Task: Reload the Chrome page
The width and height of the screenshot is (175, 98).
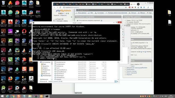Action: click(x=60, y=7)
